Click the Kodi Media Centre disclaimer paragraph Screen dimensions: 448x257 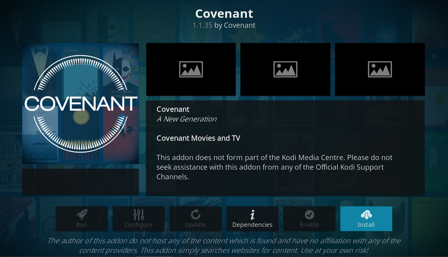274,167
